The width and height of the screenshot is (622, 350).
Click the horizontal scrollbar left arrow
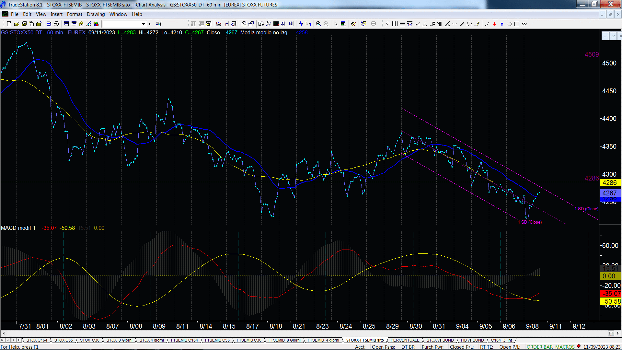click(x=4, y=333)
